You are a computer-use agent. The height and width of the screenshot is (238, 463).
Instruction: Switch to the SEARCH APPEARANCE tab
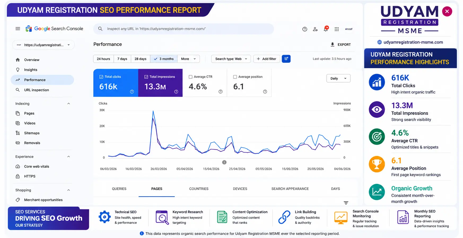pyautogui.click(x=290, y=189)
